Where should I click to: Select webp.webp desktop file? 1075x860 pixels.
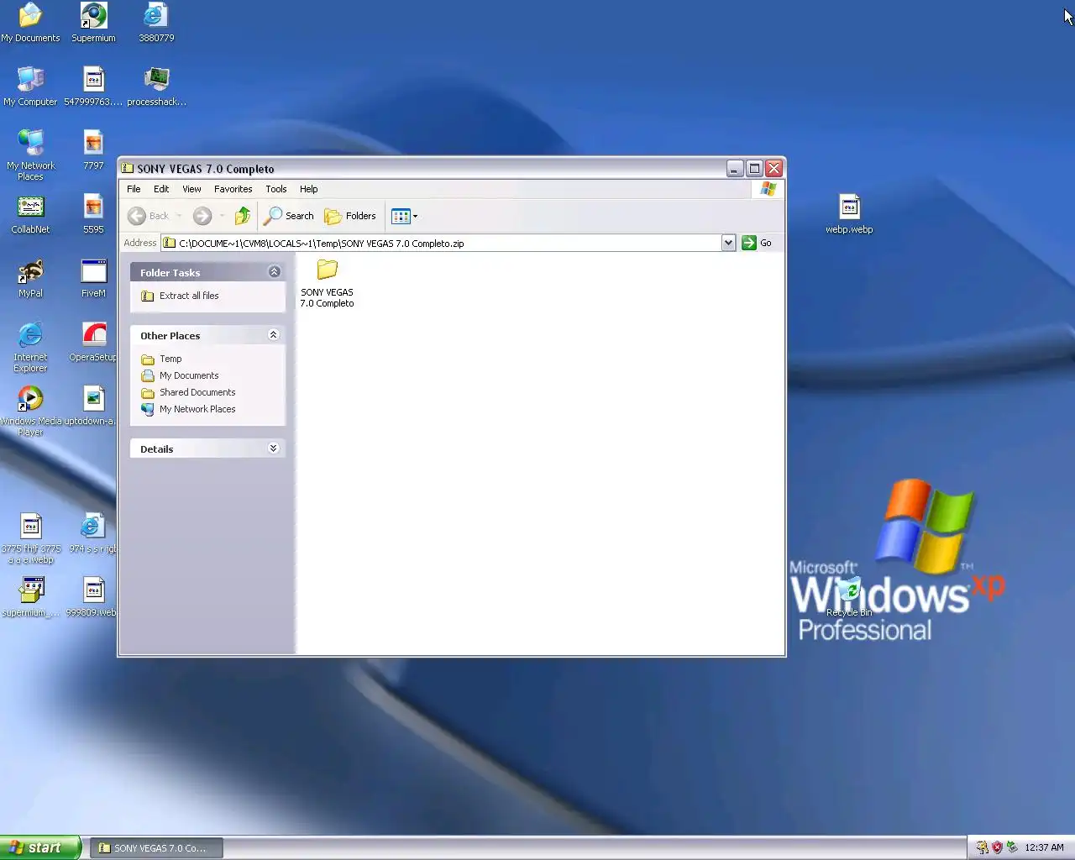point(849,214)
